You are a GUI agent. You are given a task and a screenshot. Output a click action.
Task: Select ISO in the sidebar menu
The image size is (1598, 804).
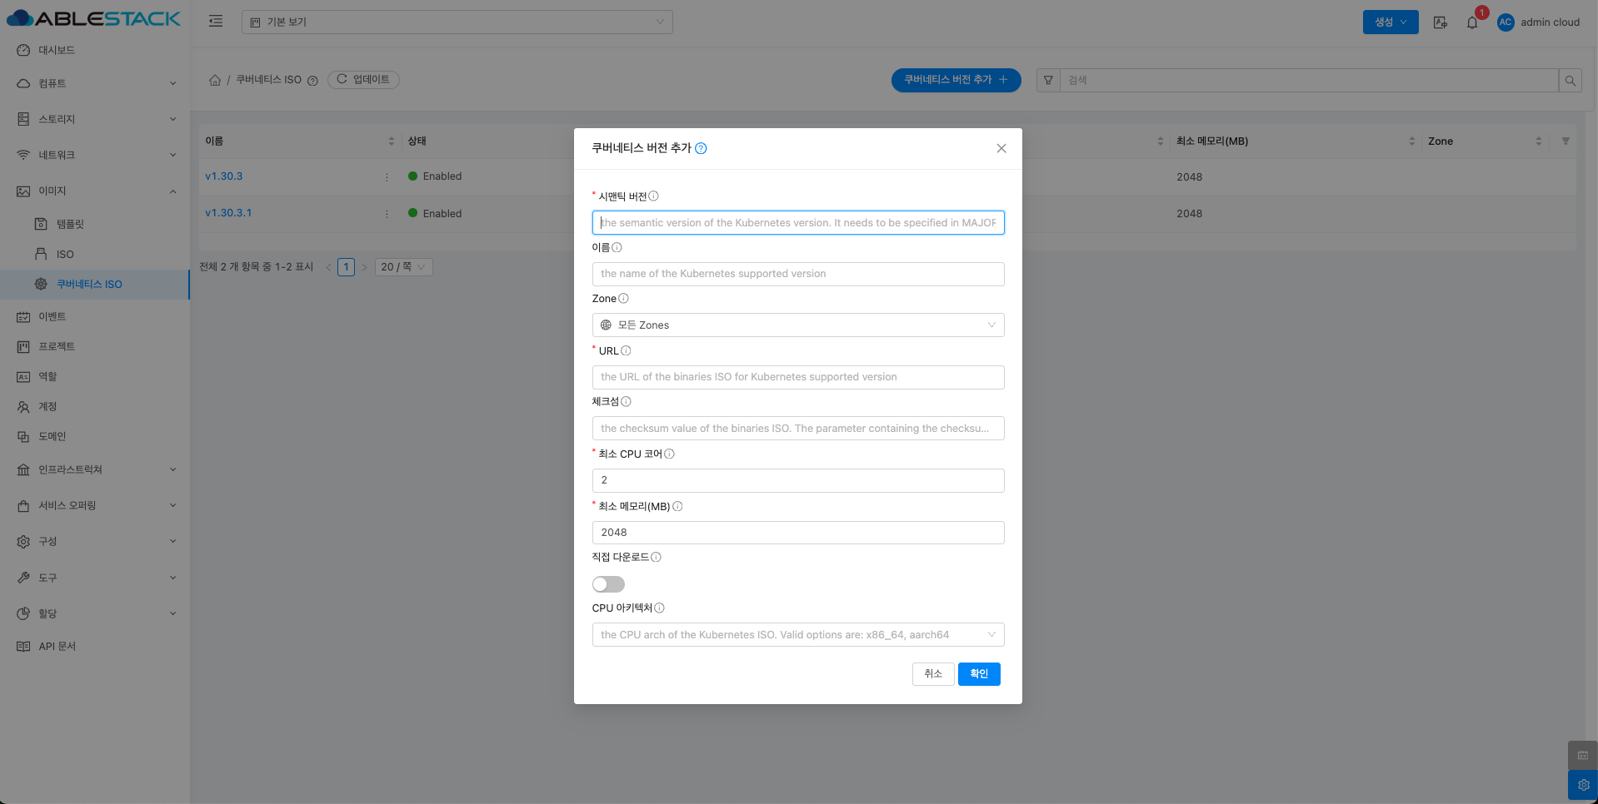pyautogui.click(x=65, y=255)
